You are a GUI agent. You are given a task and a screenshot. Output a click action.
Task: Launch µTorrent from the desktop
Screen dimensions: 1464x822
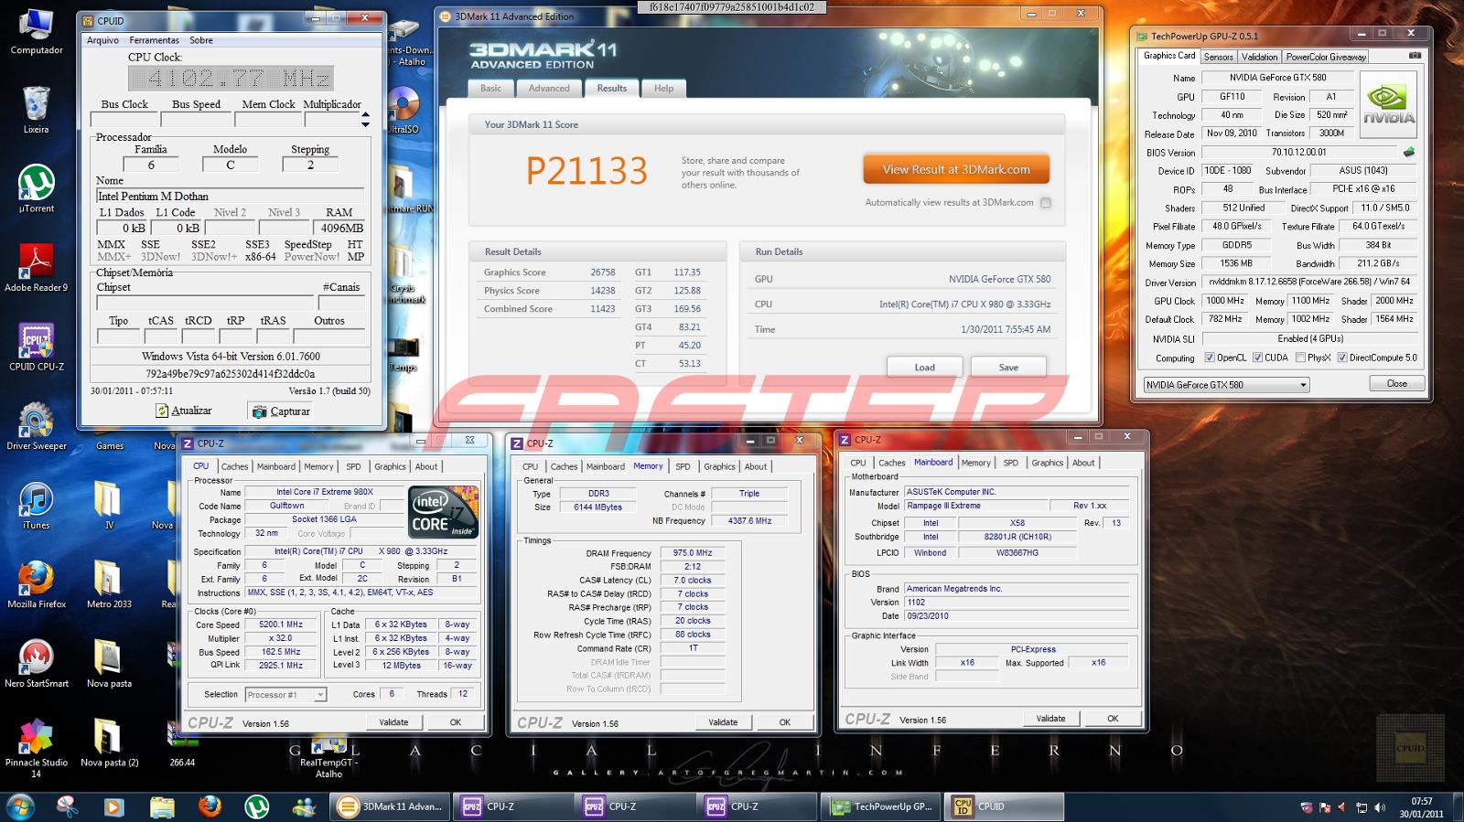tap(37, 189)
